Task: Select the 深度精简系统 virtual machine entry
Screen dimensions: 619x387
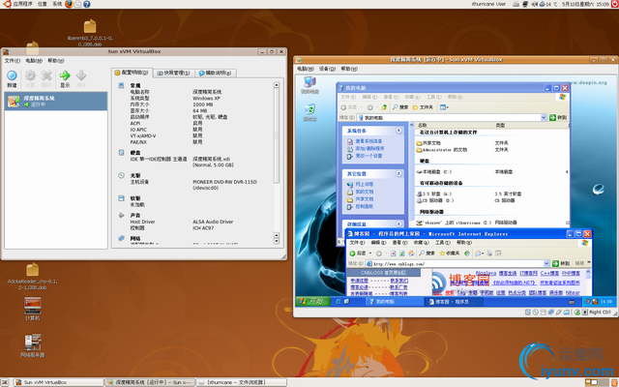Action: (56, 101)
